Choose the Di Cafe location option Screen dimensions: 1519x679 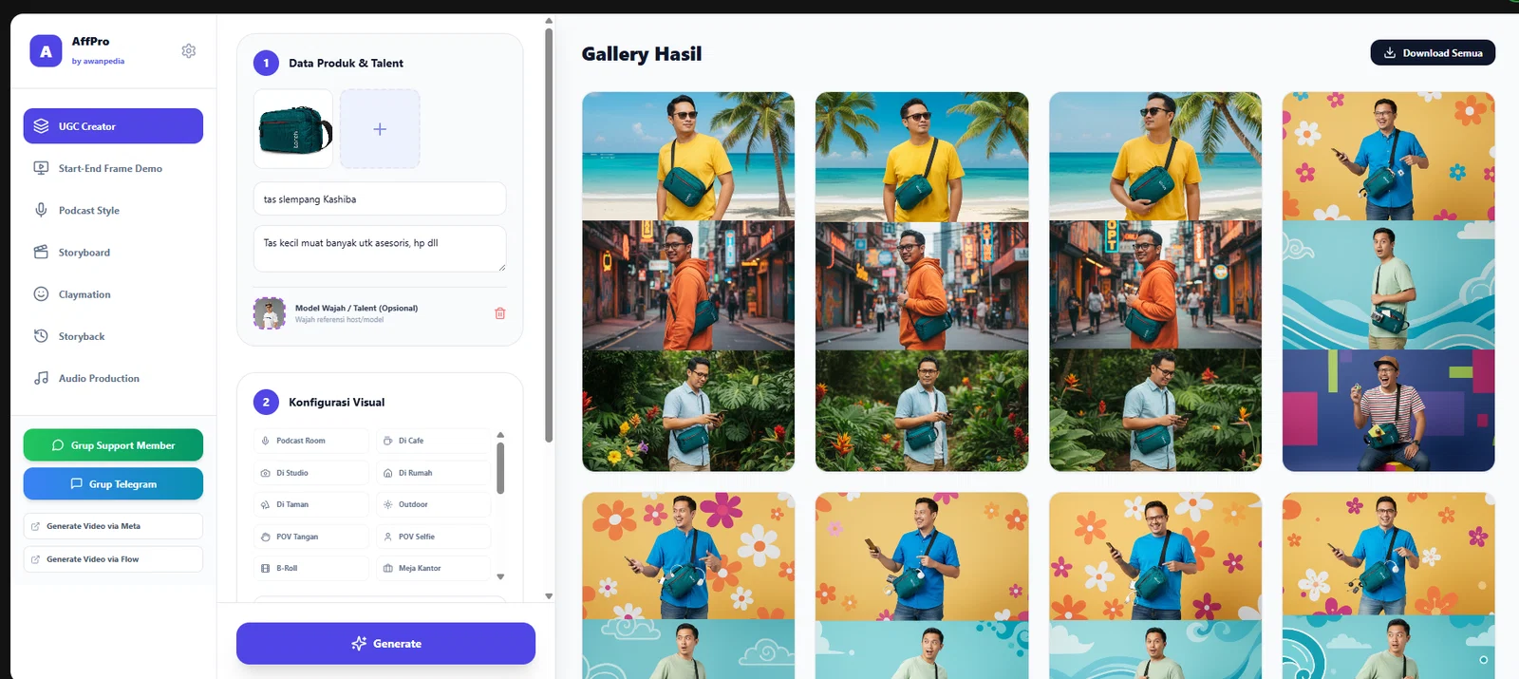click(433, 441)
